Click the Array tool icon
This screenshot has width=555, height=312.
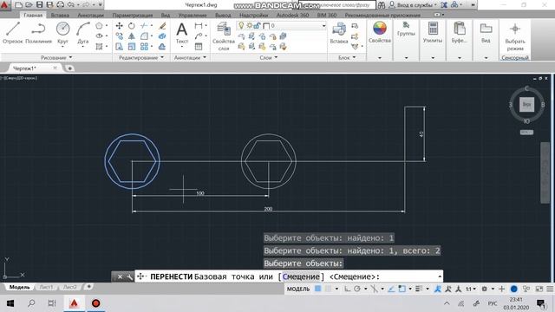[144, 46]
